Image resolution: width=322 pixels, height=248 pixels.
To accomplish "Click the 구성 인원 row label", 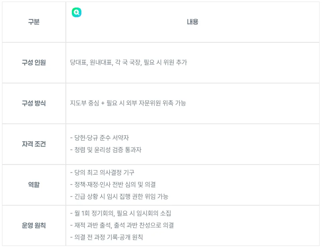I will [34, 63].
